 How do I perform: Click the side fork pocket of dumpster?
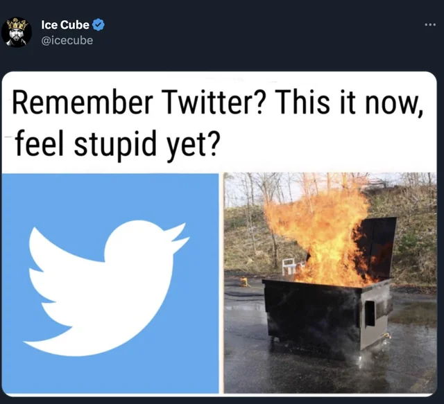tap(370, 313)
